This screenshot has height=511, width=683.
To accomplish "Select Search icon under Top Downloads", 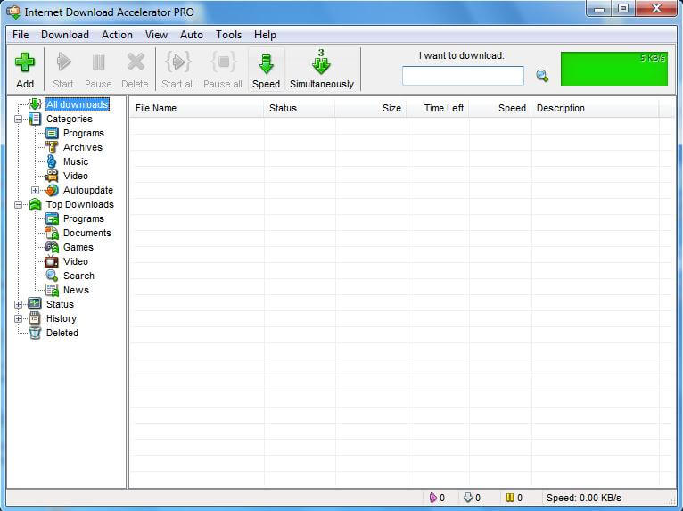I will point(52,276).
